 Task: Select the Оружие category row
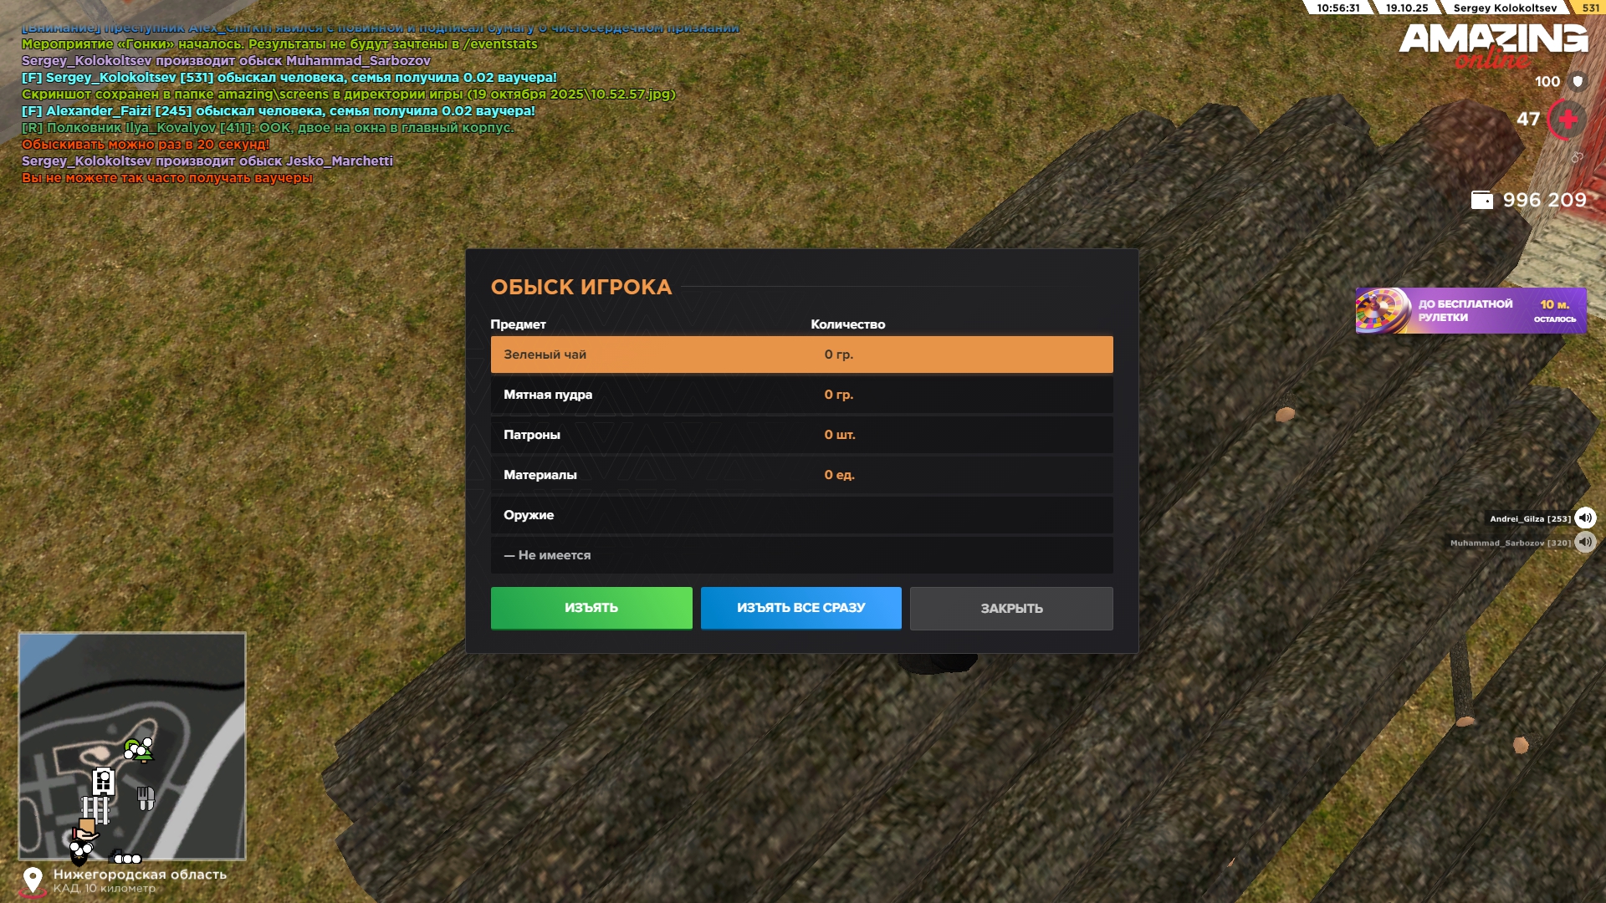(800, 515)
